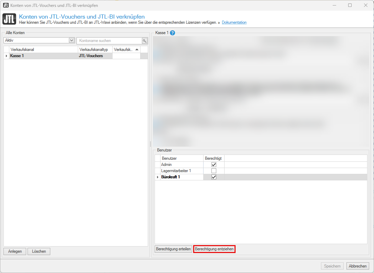The width and height of the screenshot is (374, 273).
Task: Click the JTL logo in the header
Action: 9,19
